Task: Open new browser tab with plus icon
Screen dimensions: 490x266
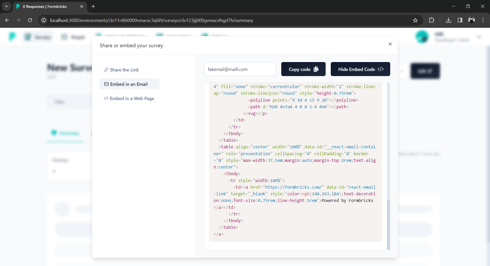Action: click(93, 6)
